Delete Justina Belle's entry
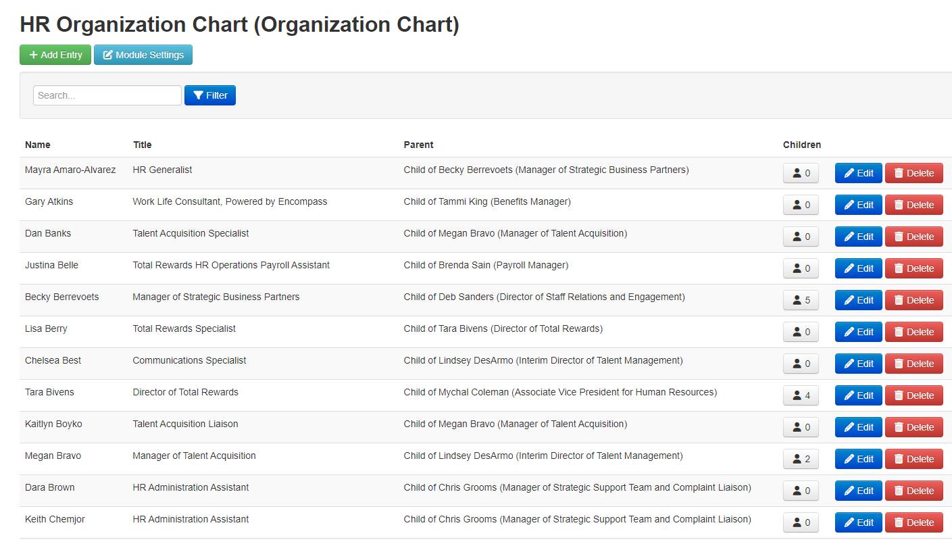The height and width of the screenshot is (540, 952). point(913,268)
